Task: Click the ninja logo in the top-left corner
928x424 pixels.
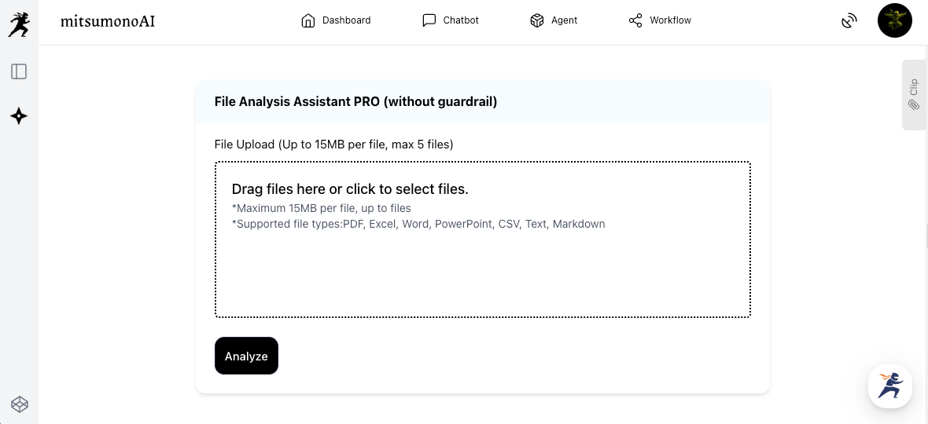Action: [19, 24]
